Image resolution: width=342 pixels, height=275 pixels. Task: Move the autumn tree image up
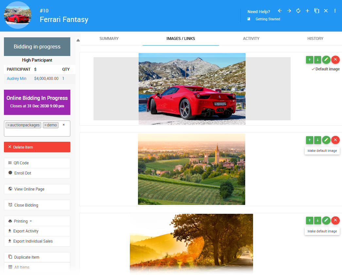point(310,220)
